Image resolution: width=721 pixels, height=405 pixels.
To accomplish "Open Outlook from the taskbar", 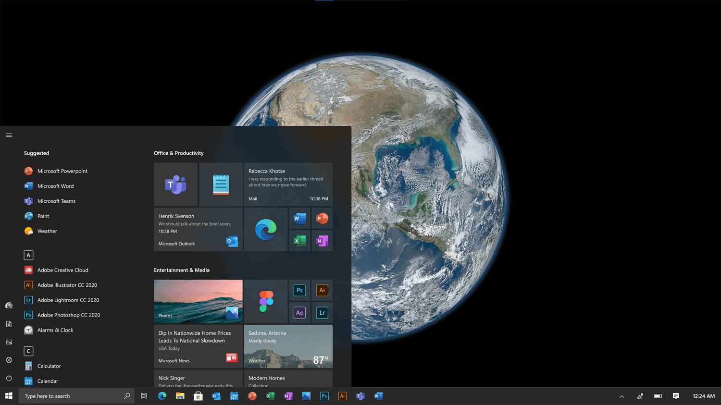I will (216, 396).
